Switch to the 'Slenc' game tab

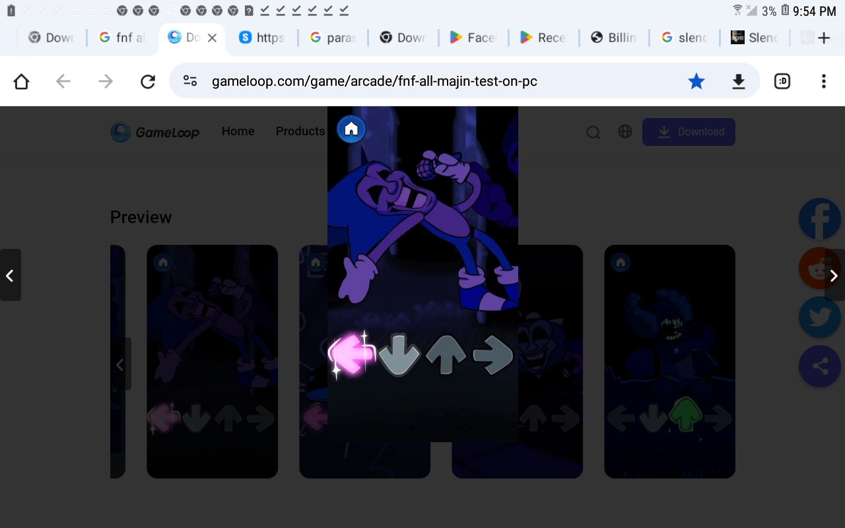pos(755,38)
